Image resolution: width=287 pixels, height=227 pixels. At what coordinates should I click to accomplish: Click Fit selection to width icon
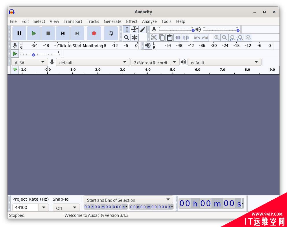point(232,38)
